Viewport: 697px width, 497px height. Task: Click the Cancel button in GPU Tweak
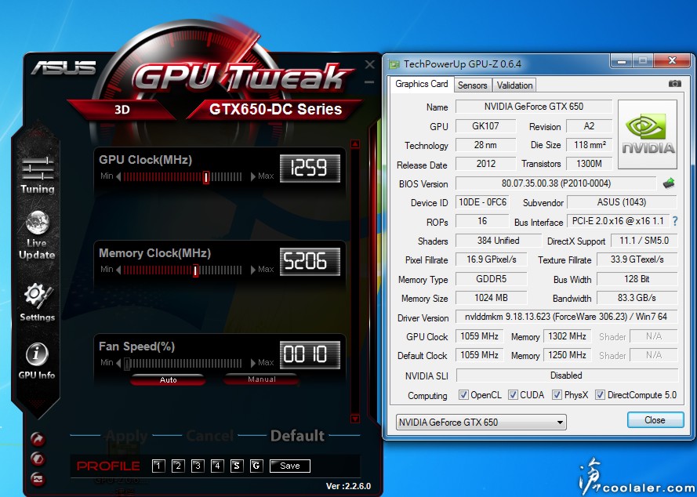point(210,436)
